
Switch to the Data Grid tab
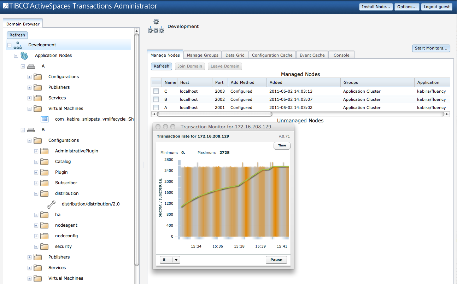pyautogui.click(x=235, y=55)
